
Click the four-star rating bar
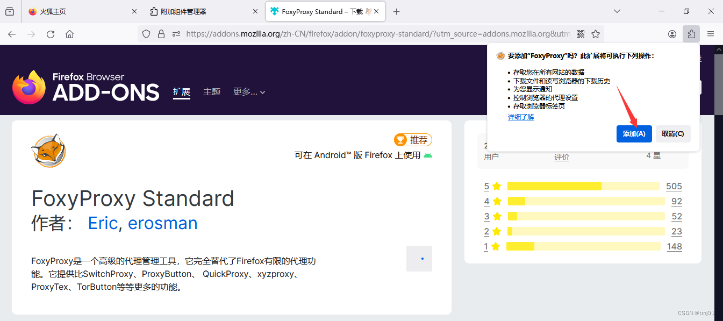586,201
